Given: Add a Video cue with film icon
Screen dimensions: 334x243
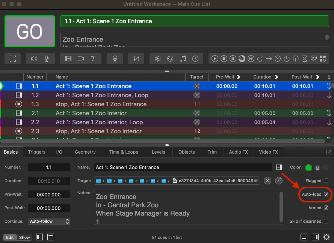Looking at the screenshot, I should pyautogui.click(x=68, y=59).
